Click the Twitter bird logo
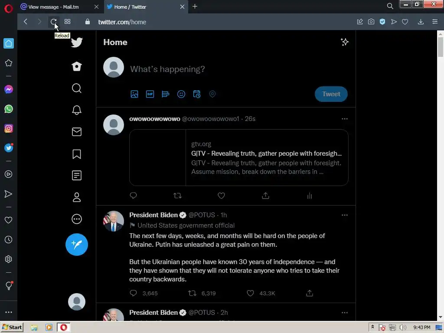 [77, 42]
